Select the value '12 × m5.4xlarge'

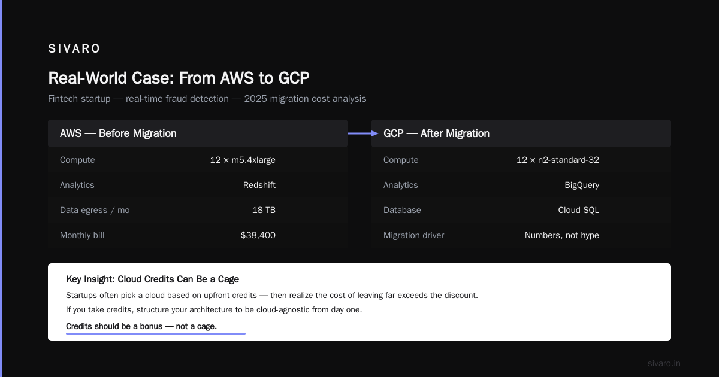click(243, 160)
